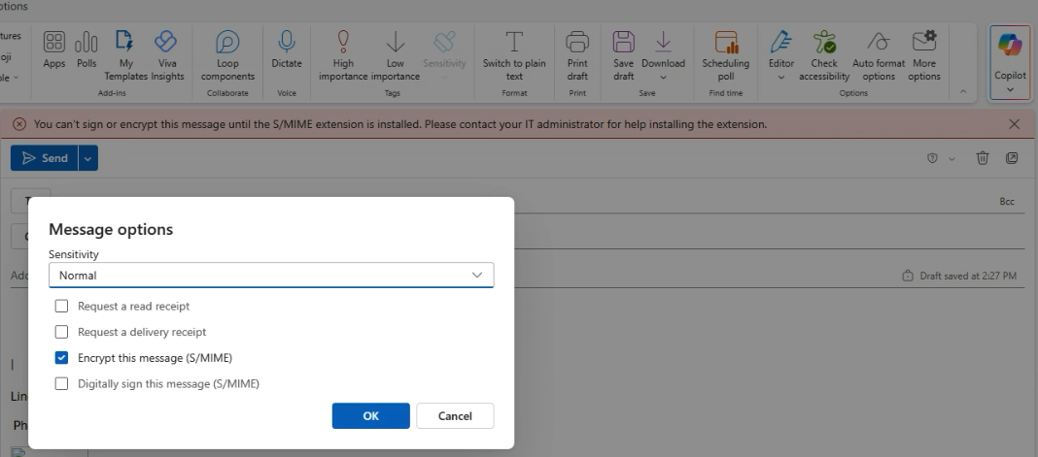Run Check accessibility
The image size is (1038, 457).
point(824,54)
